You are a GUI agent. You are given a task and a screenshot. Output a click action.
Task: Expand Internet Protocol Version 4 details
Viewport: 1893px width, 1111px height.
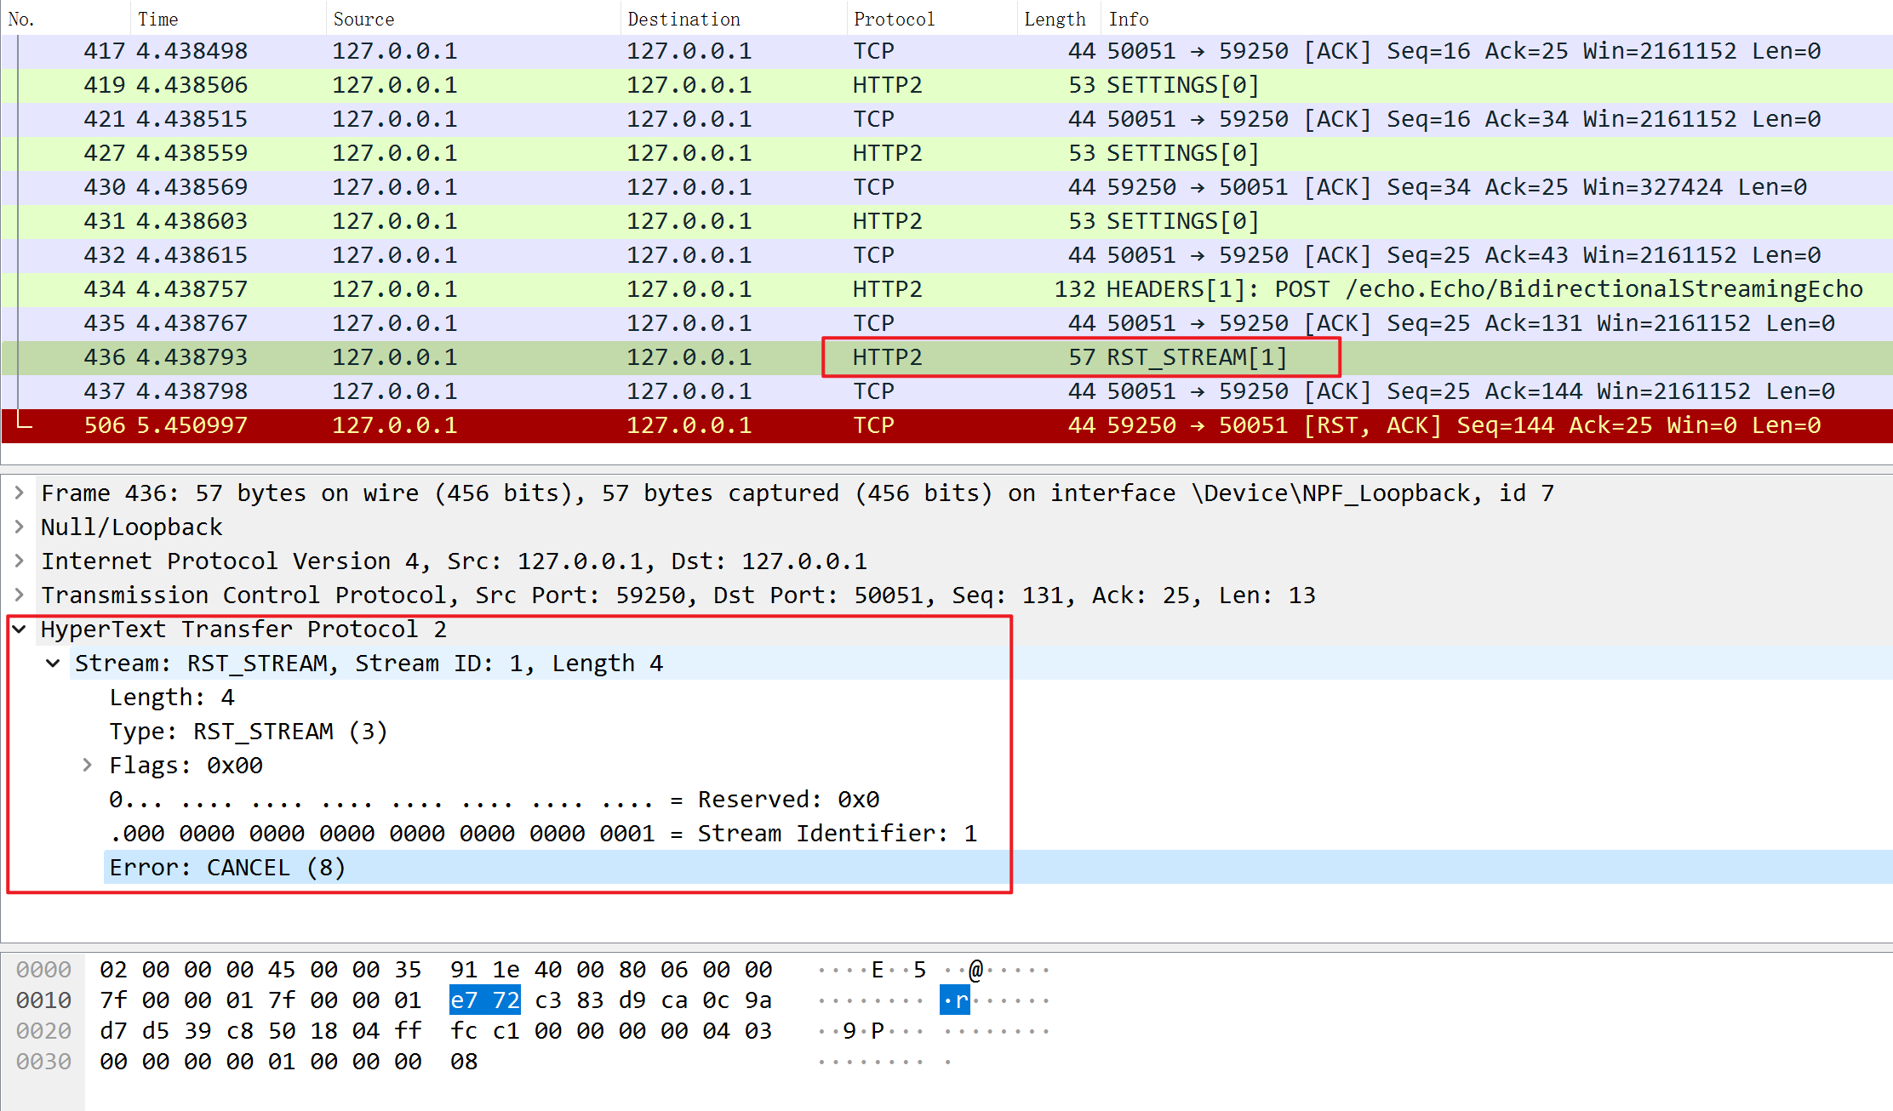point(19,561)
